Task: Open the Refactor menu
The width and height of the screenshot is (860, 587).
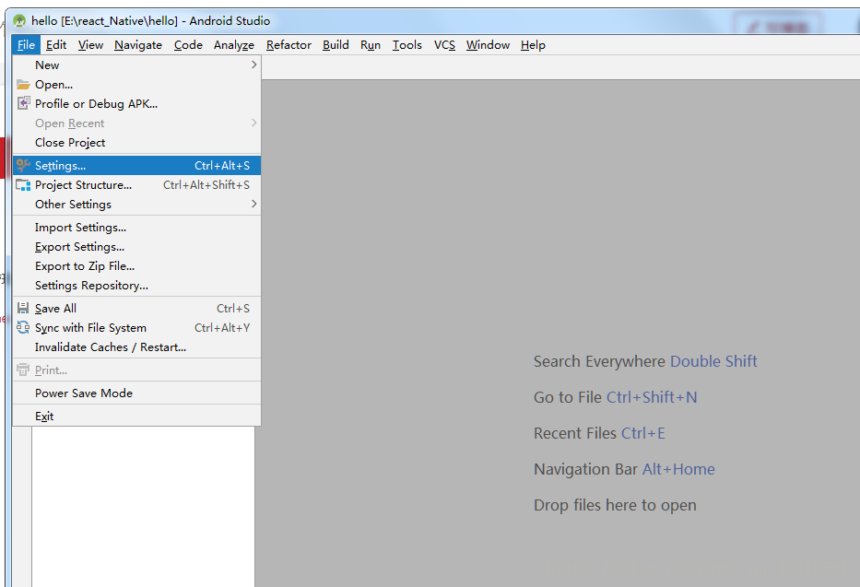Action: click(x=289, y=45)
